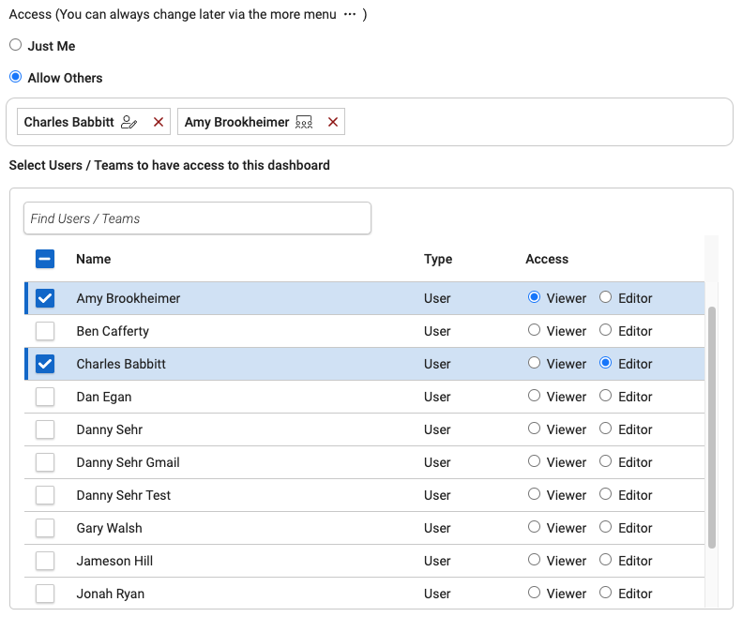This screenshot has height=617, width=742.
Task: Click the Ben Cafferty name in list
Action: click(113, 331)
